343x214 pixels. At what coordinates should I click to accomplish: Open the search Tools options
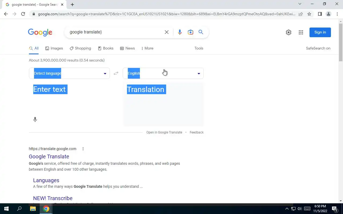199,48
